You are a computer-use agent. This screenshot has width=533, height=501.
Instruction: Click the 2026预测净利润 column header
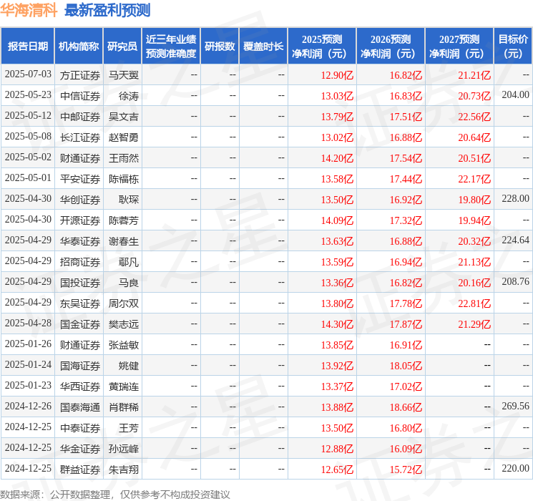tap(391, 47)
